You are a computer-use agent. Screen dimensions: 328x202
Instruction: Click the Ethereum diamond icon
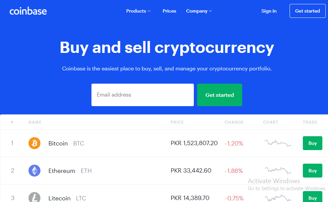[34, 171]
